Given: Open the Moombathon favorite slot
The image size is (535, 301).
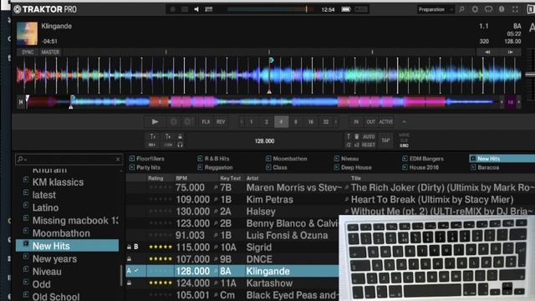Looking at the screenshot, I should point(286,158).
